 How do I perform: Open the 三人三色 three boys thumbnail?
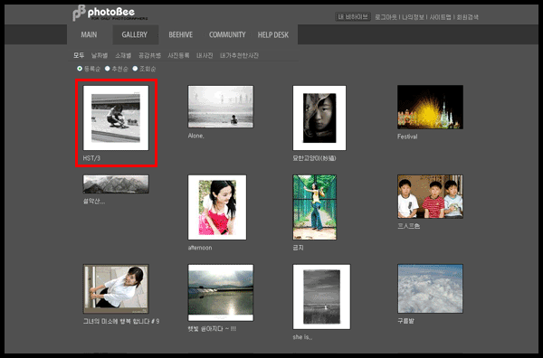tap(430, 196)
